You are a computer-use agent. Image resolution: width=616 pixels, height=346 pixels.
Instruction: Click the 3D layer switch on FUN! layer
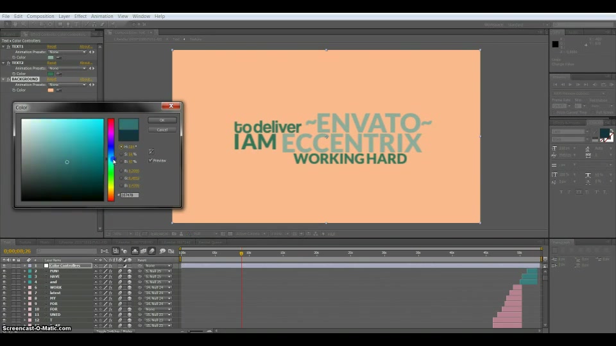(130, 271)
